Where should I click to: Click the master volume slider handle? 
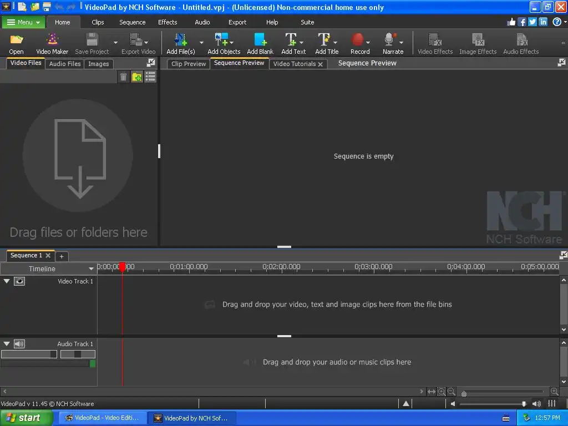point(524,404)
